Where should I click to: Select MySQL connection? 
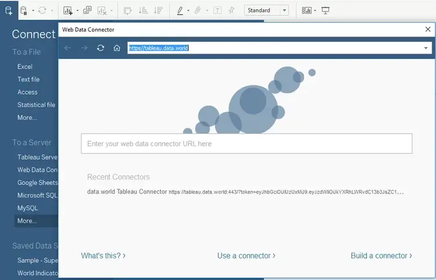(x=27, y=209)
